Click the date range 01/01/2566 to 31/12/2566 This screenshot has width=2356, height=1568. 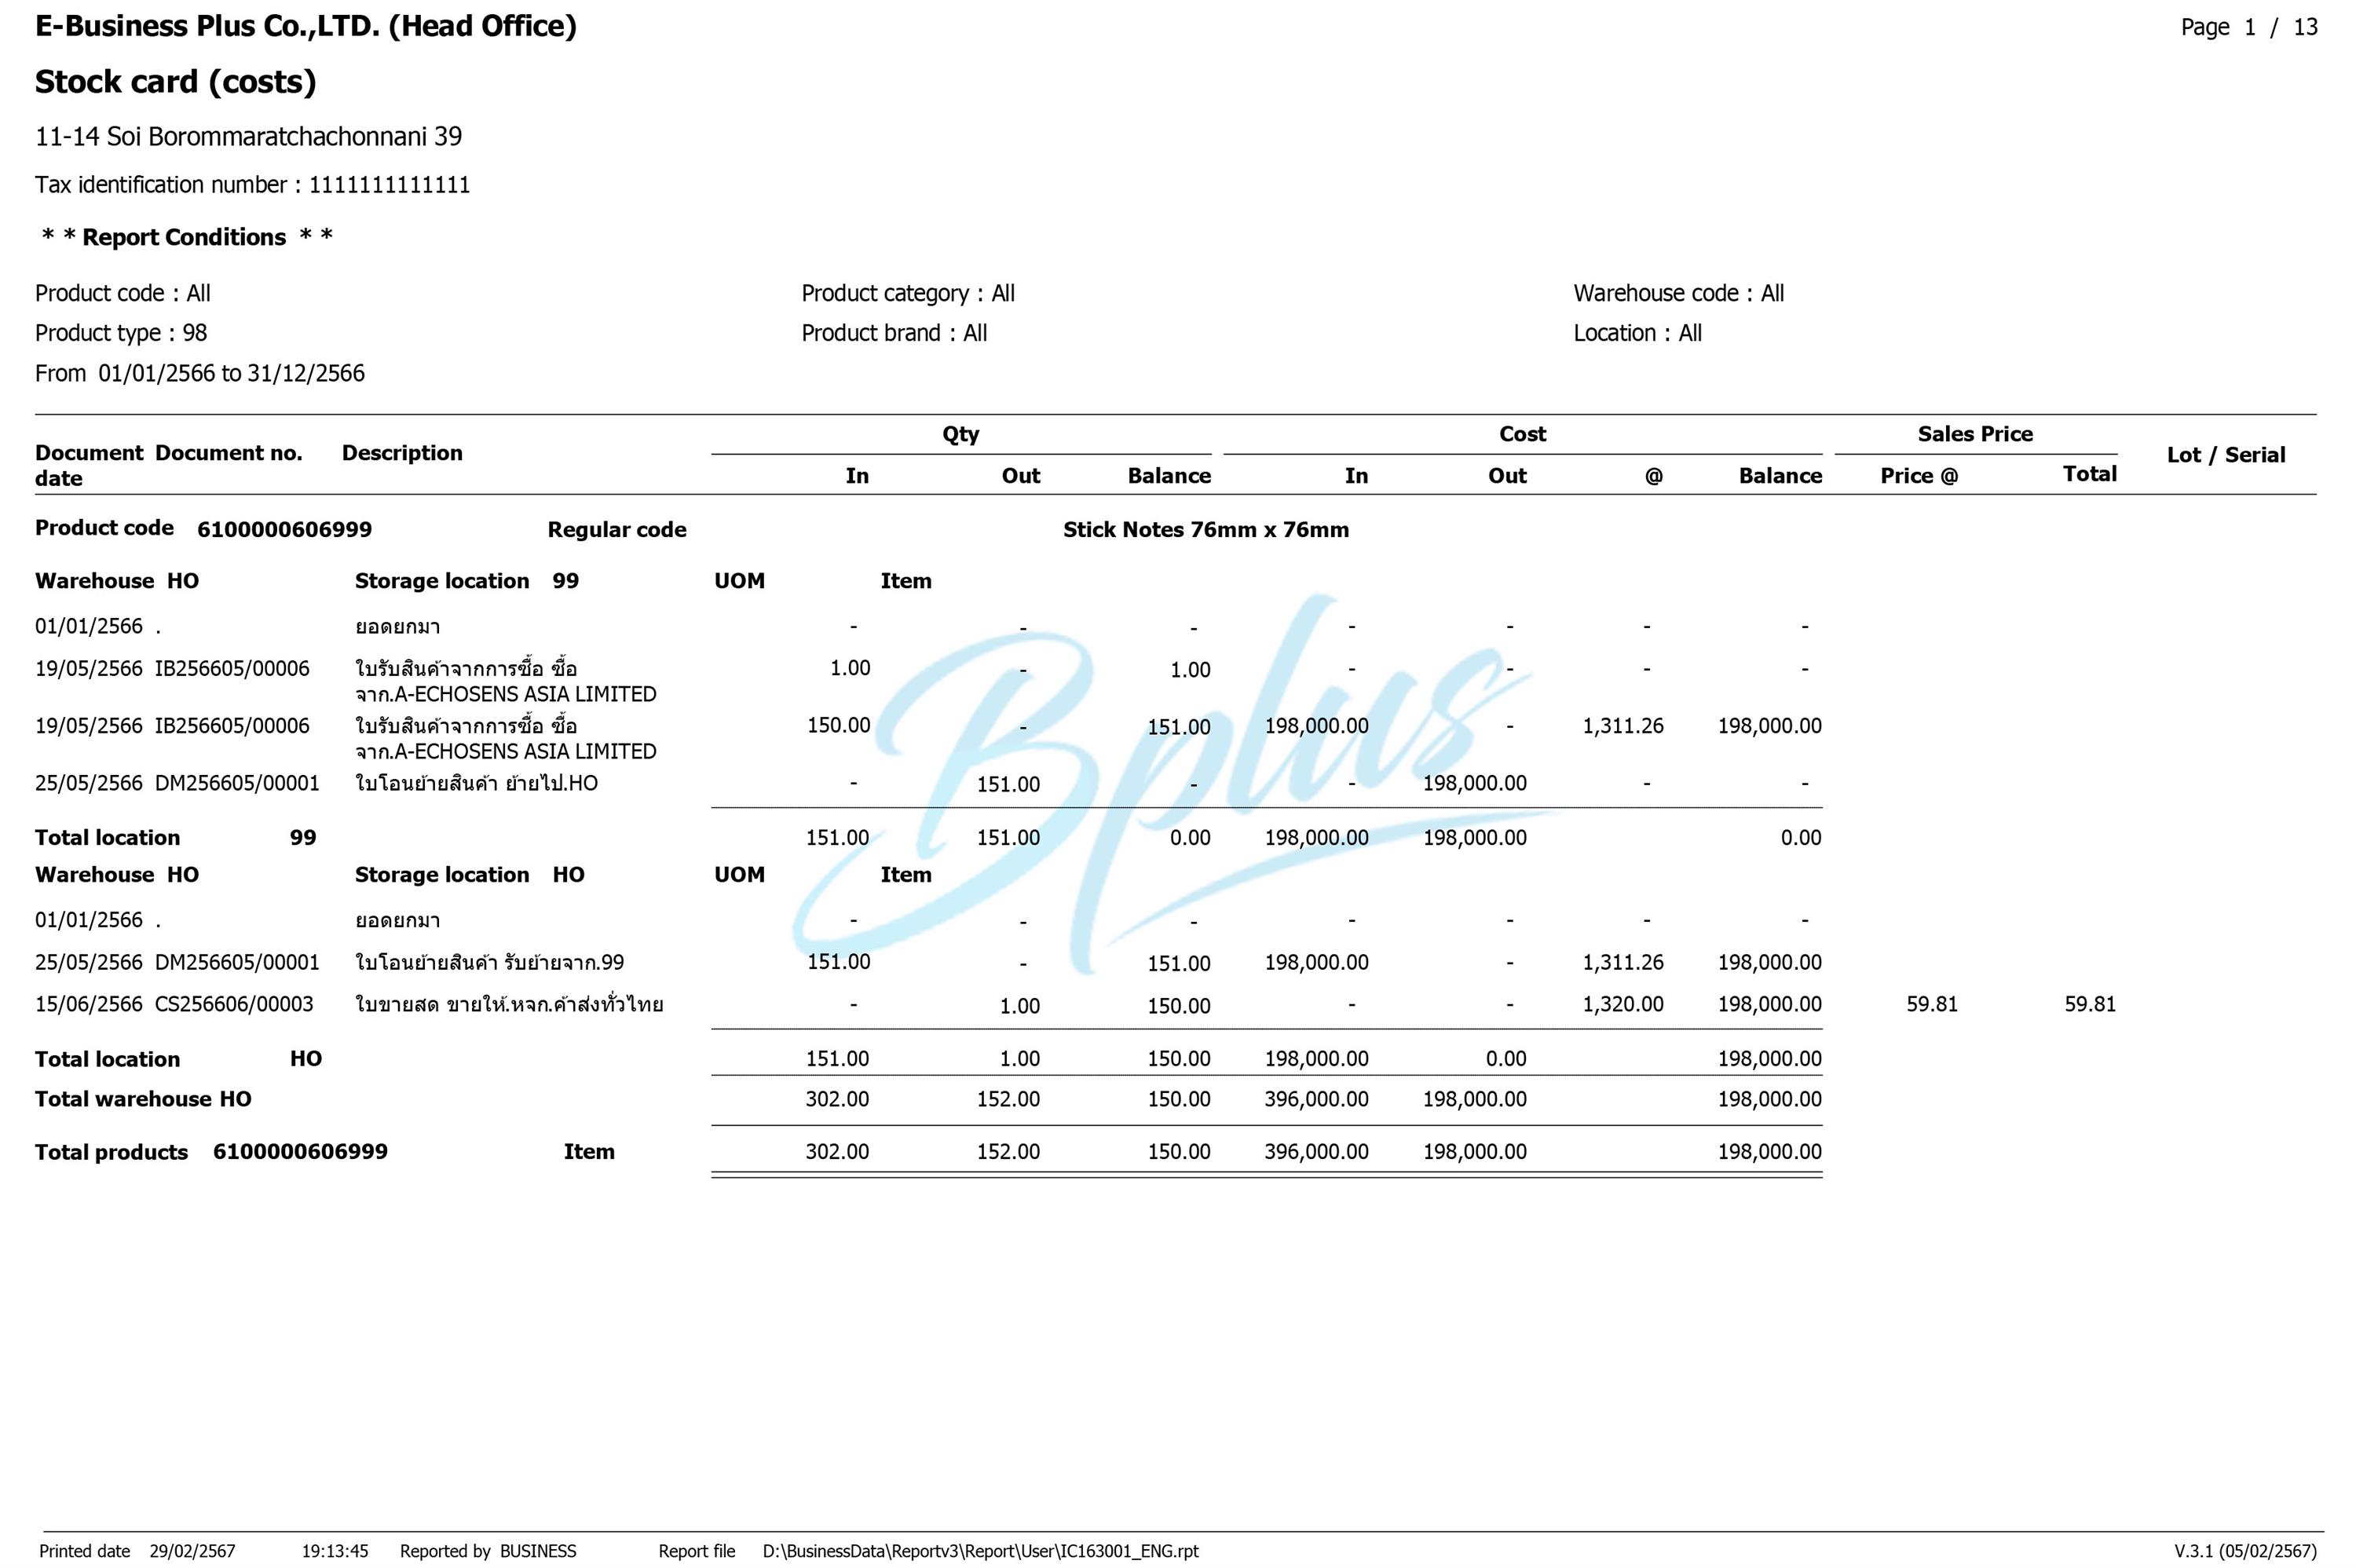point(231,373)
